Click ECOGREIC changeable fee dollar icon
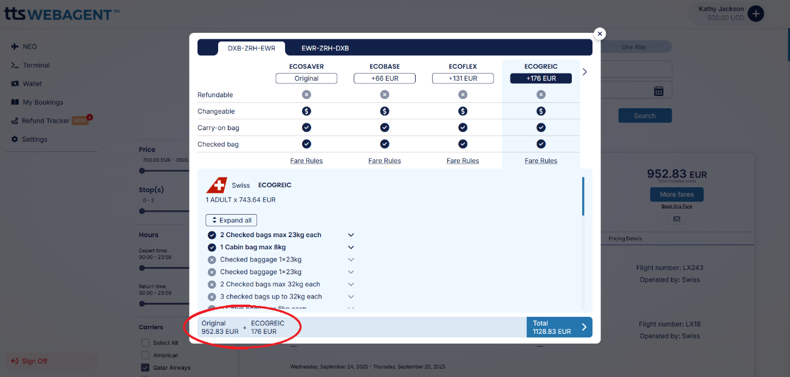This screenshot has height=377, width=790. pyautogui.click(x=541, y=111)
